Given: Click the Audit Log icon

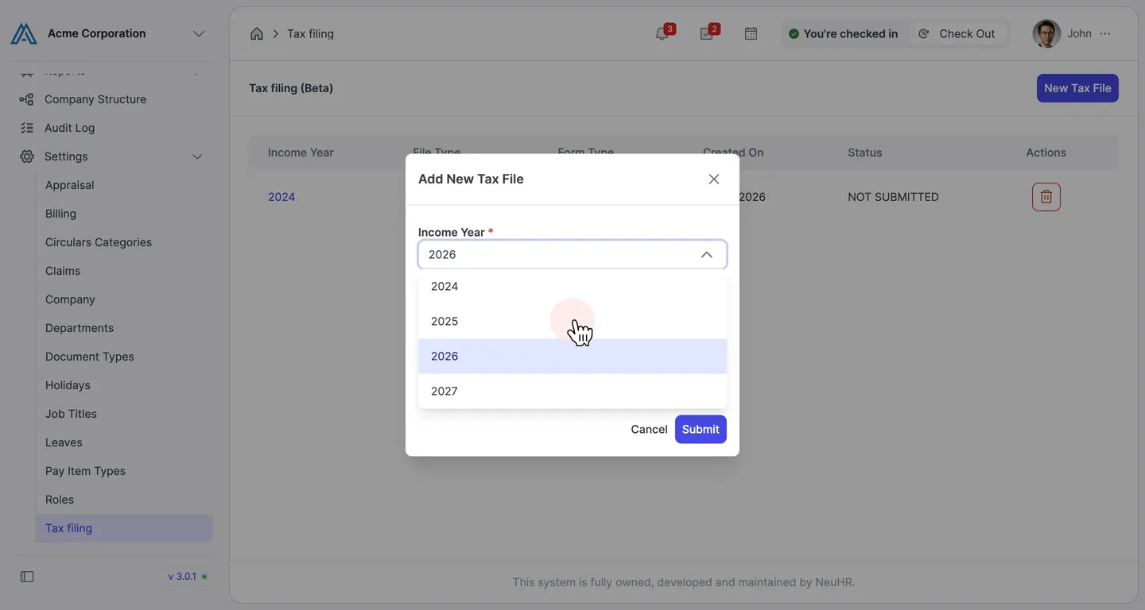Looking at the screenshot, I should click(27, 128).
